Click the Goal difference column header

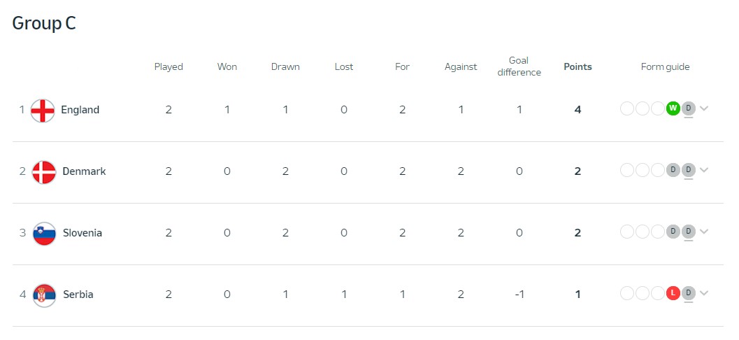(519, 66)
